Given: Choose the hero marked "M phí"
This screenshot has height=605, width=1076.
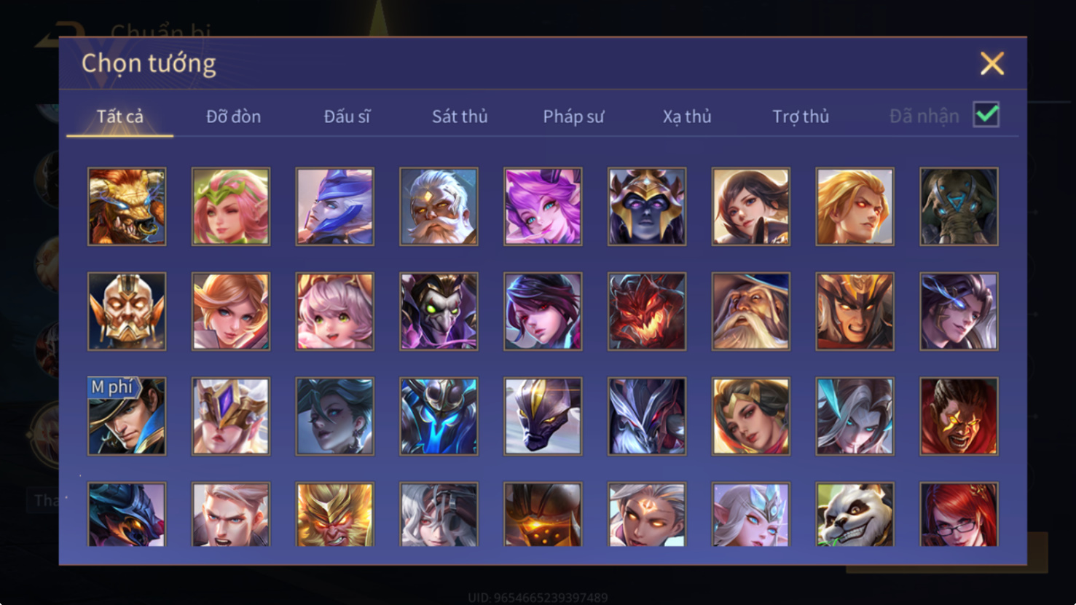Looking at the screenshot, I should pos(127,416).
